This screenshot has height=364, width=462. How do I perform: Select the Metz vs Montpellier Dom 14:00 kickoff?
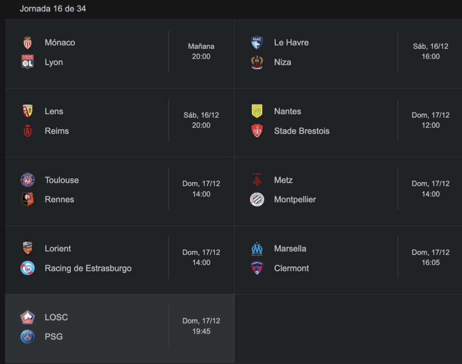[x=430, y=189]
